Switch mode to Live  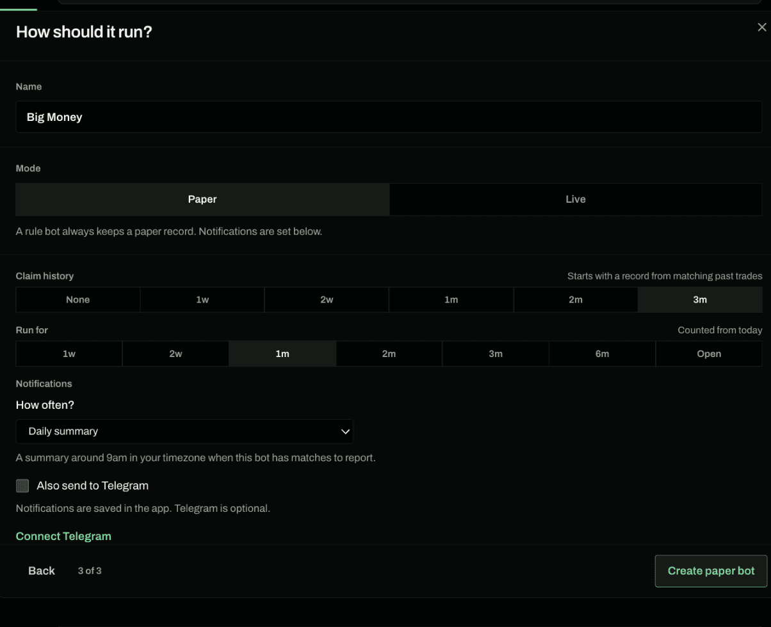pyautogui.click(x=576, y=199)
